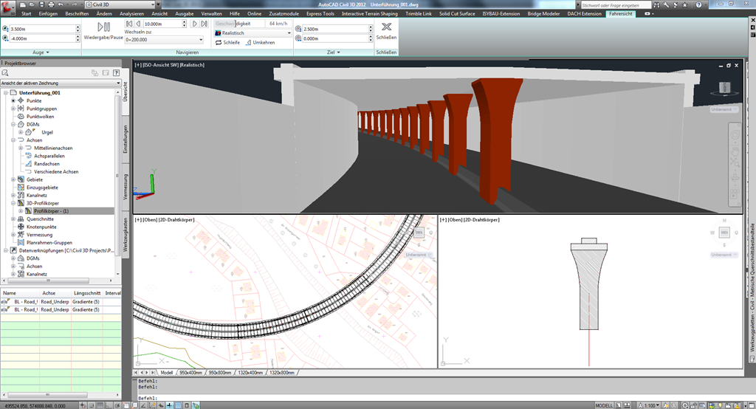Open the Analysieren ribbon tab
Viewport: 756px width, 409px height.
point(131,14)
